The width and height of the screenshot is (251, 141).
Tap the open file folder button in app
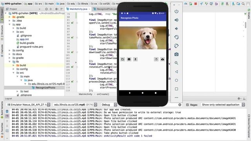(x=123, y=59)
